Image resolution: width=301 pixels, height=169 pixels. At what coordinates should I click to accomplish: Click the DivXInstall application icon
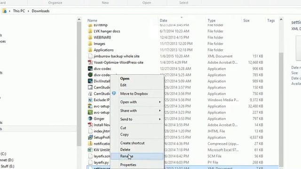[90, 81]
